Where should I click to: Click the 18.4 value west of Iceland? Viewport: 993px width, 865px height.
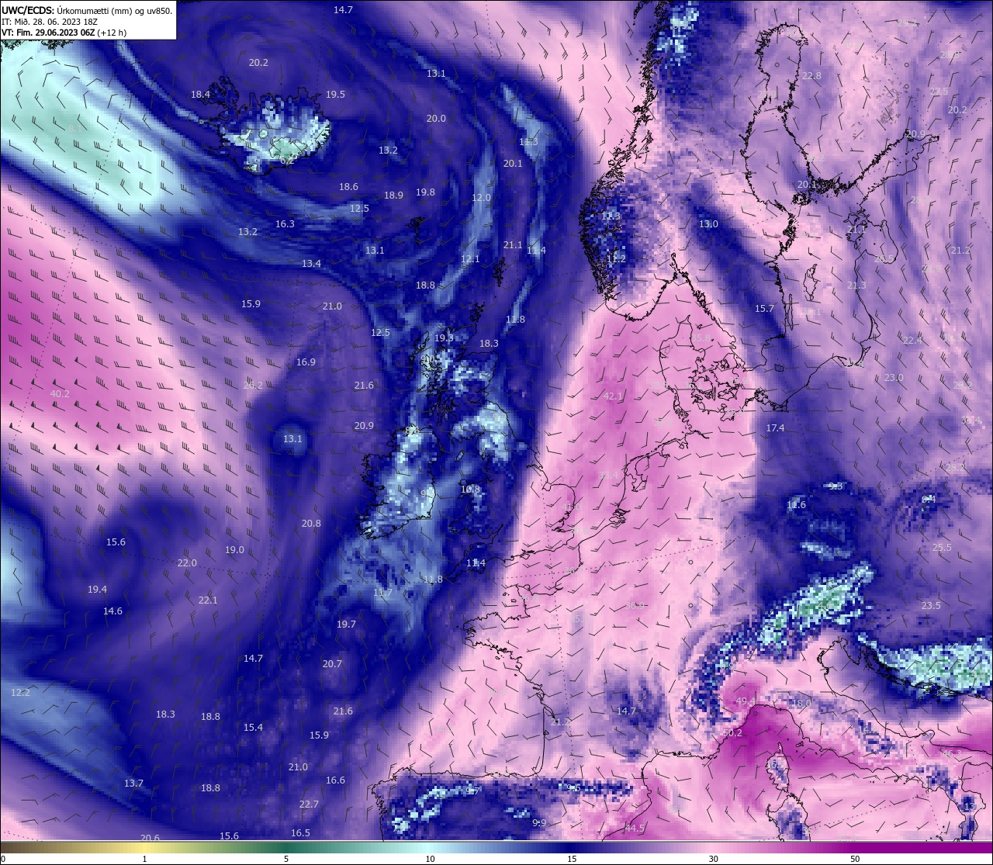pyautogui.click(x=200, y=95)
